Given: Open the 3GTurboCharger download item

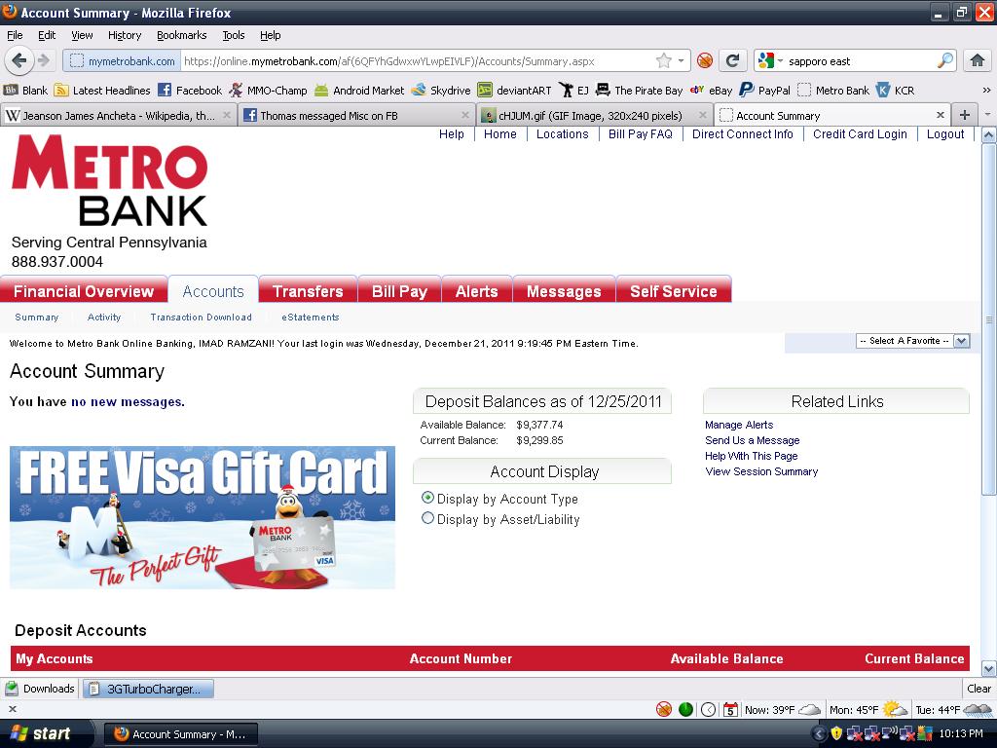Looking at the screenshot, I should coord(148,689).
